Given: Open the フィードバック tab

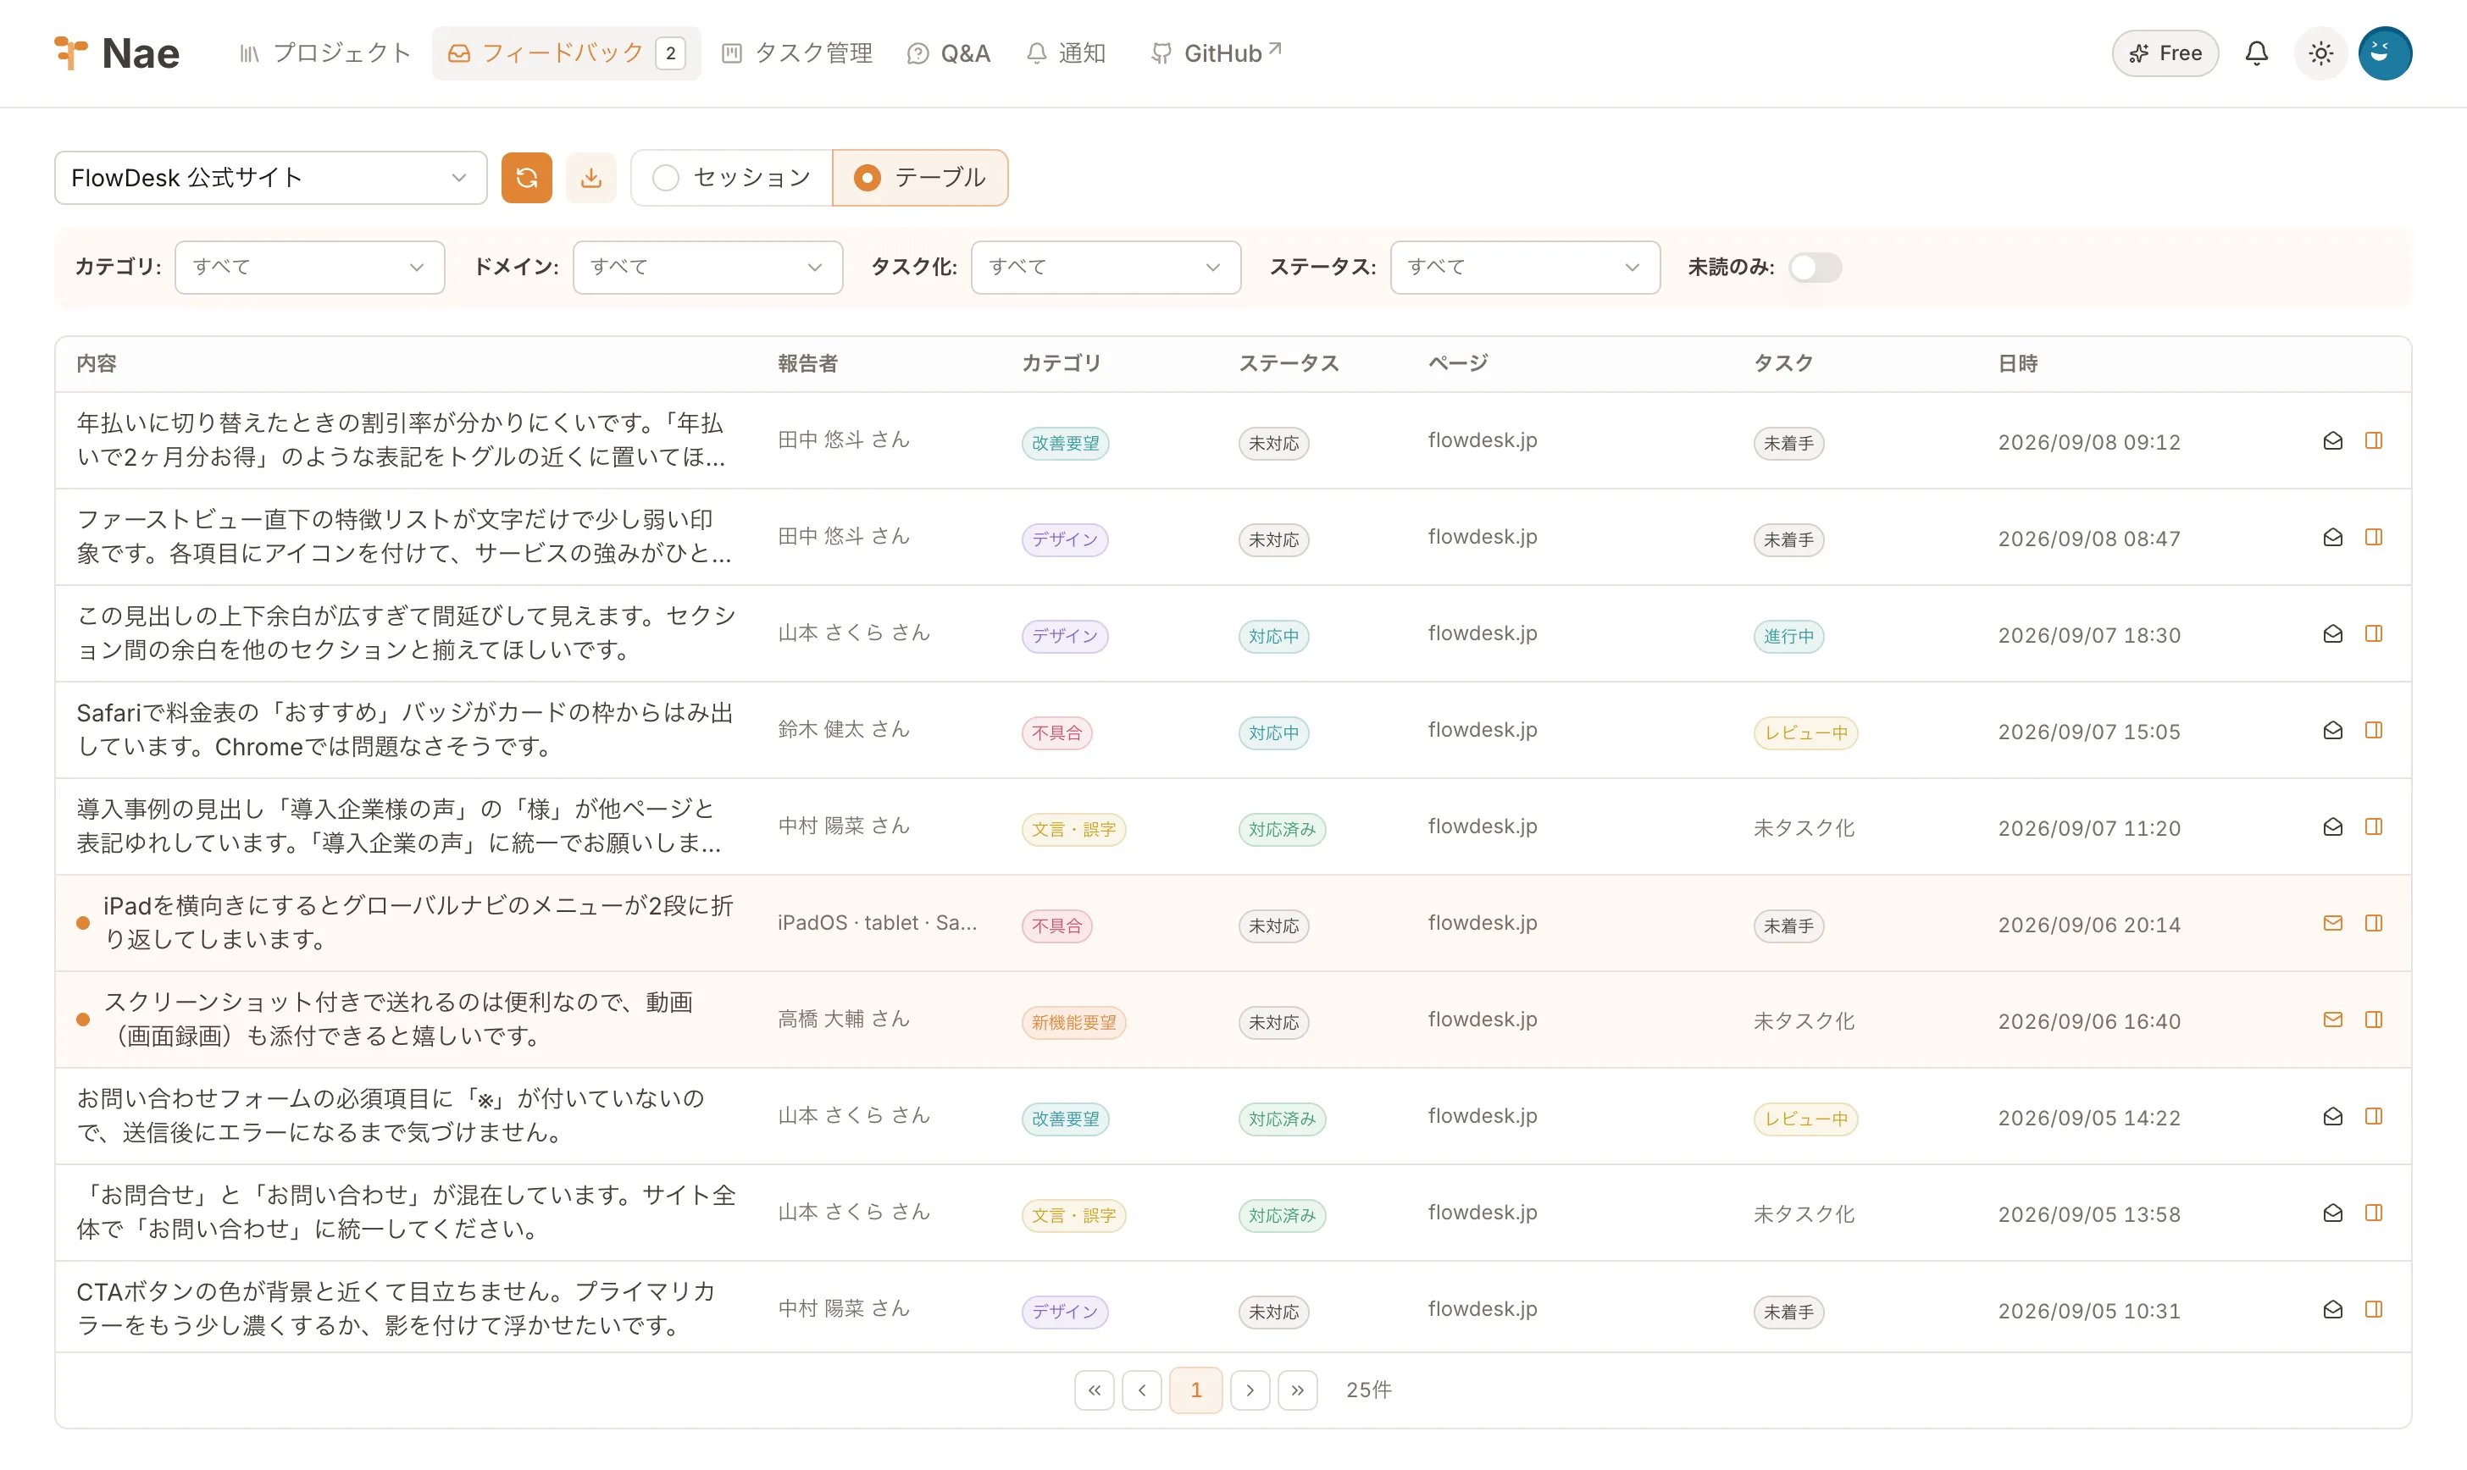Looking at the screenshot, I should [566, 53].
